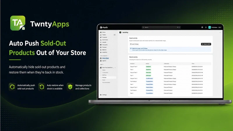Click the dev badge next to TwntyApps
233x131 pixels.
click(x=220, y=27)
